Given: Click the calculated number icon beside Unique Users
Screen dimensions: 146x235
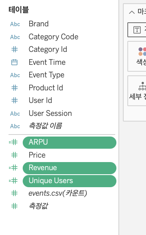Looking at the screenshot, I should point(13,181).
